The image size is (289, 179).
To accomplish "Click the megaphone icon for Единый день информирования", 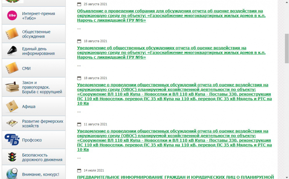I will 12,51.
